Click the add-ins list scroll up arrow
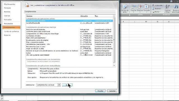This screenshot has height=101, width=179. [114, 16]
